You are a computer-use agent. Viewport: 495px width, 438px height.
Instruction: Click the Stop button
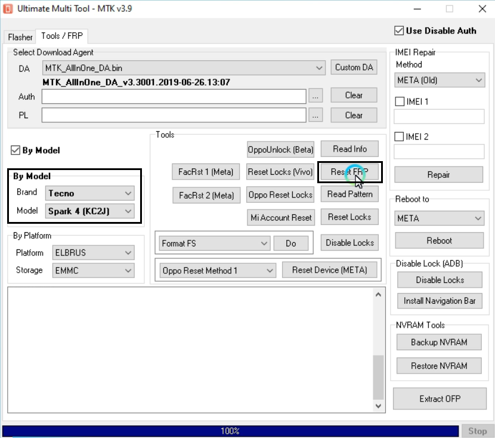[x=477, y=431]
